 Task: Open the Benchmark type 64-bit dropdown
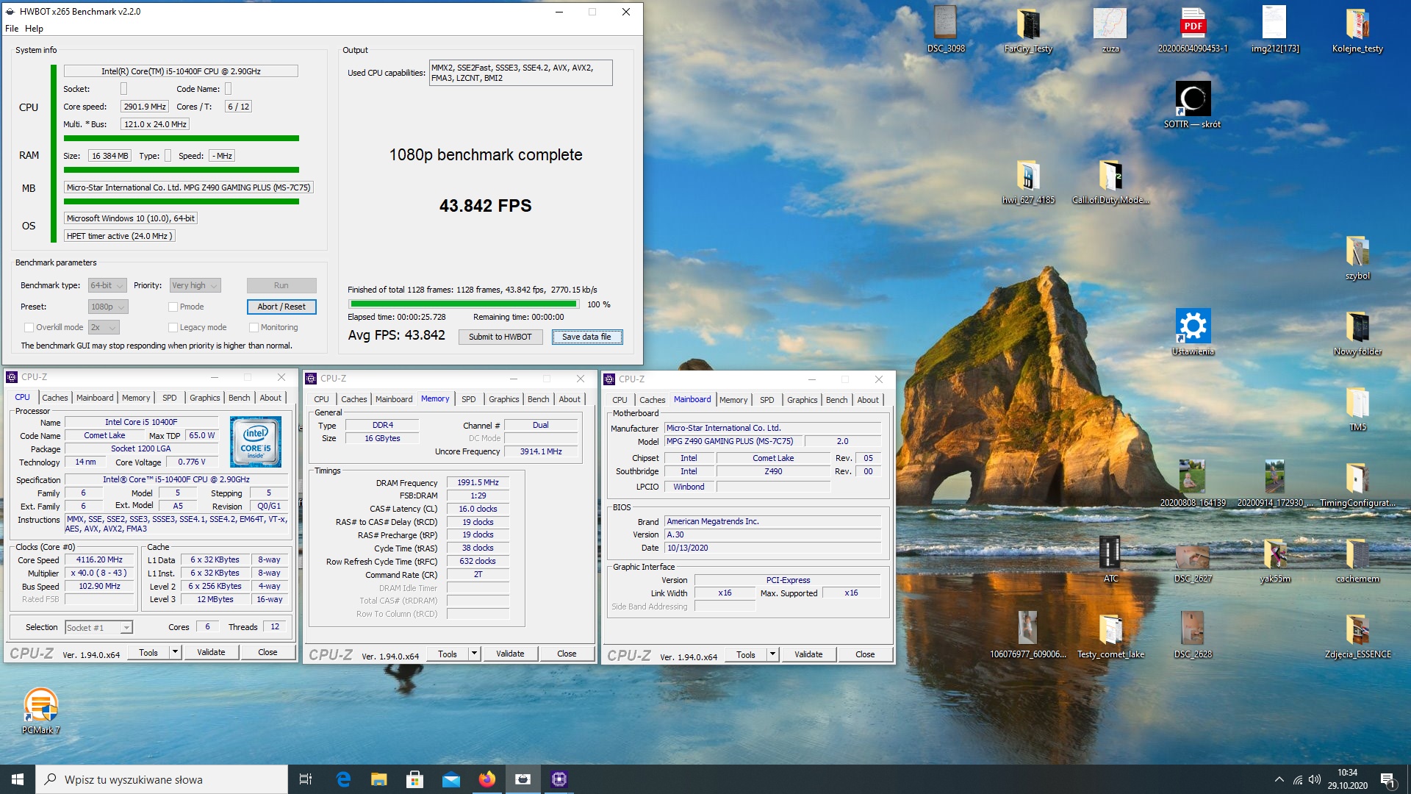(x=107, y=285)
